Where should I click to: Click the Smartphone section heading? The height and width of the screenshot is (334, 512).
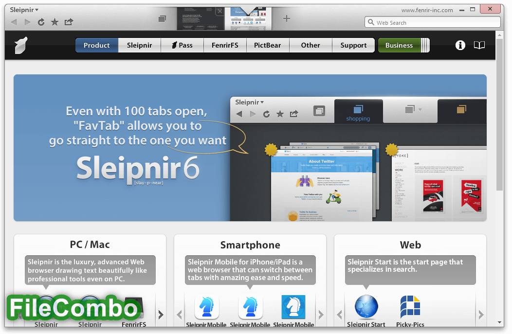(x=250, y=245)
